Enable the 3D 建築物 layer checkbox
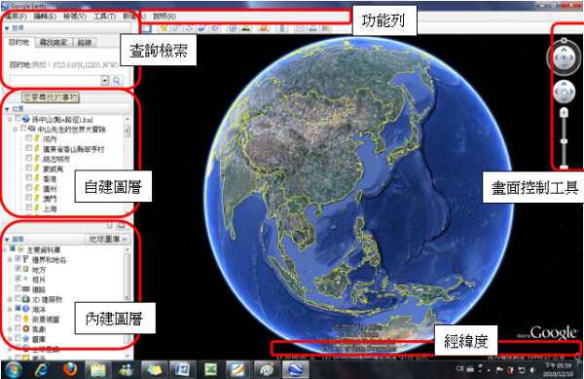Screen dimensions: 584x379 pyautogui.click(x=18, y=298)
